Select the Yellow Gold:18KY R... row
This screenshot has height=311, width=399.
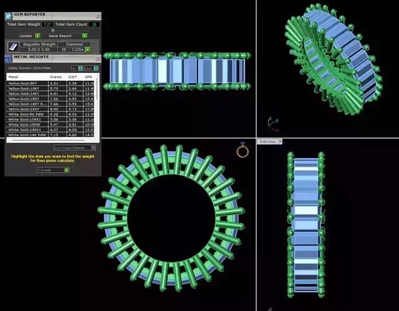coord(50,104)
